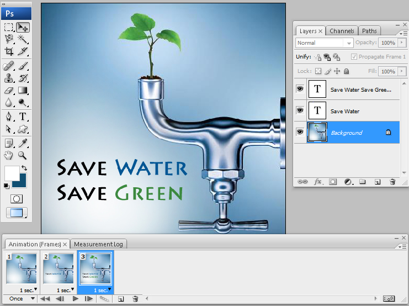Image resolution: width=409 pixels, height=306 pixels.
Task: Toggle visibility of the Background layer
Action: [300, 133]
